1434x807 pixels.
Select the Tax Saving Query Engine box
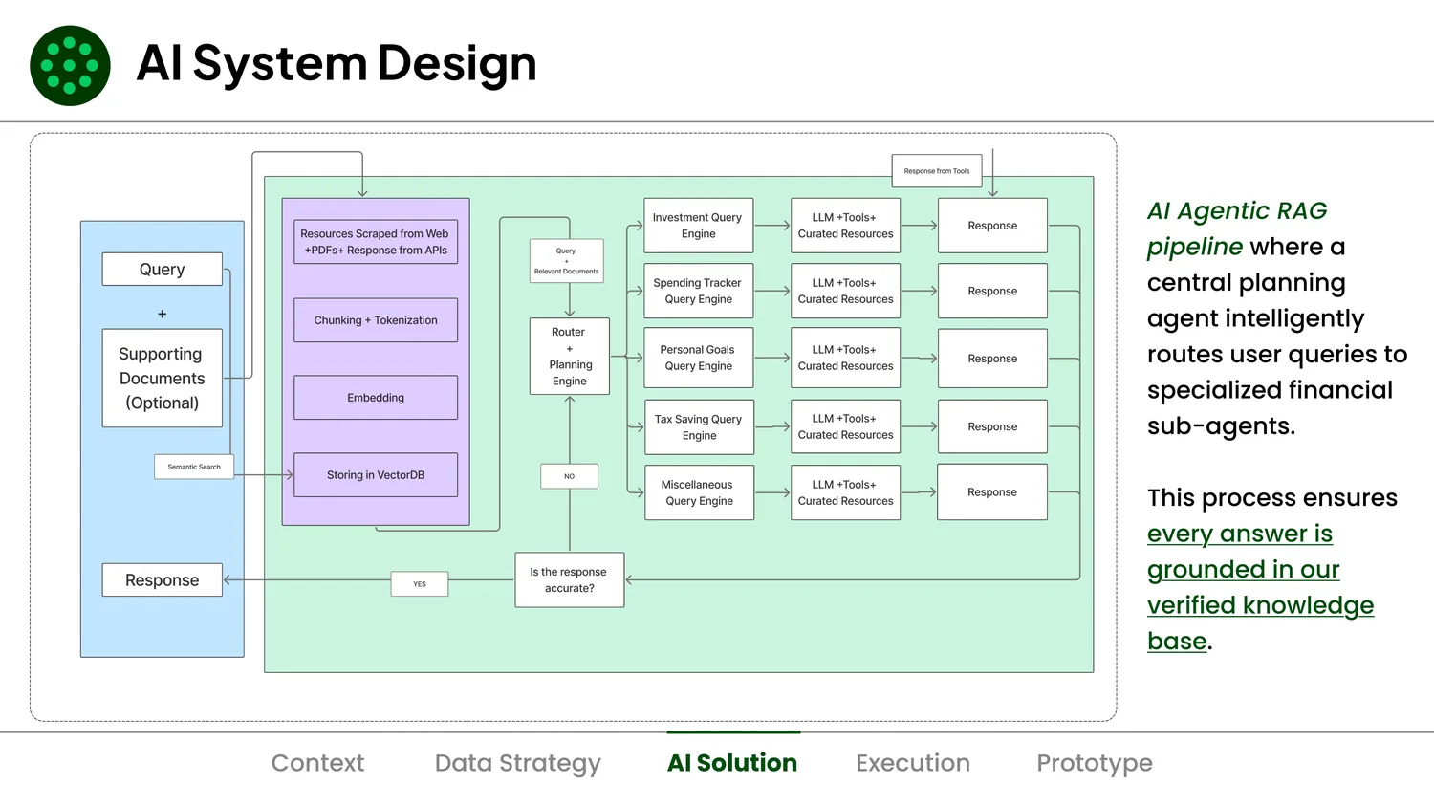pos(700,426)
